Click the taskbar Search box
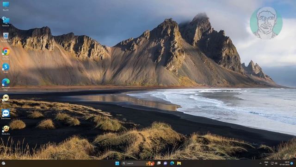The image size is (296, 167). pos(138,163)
